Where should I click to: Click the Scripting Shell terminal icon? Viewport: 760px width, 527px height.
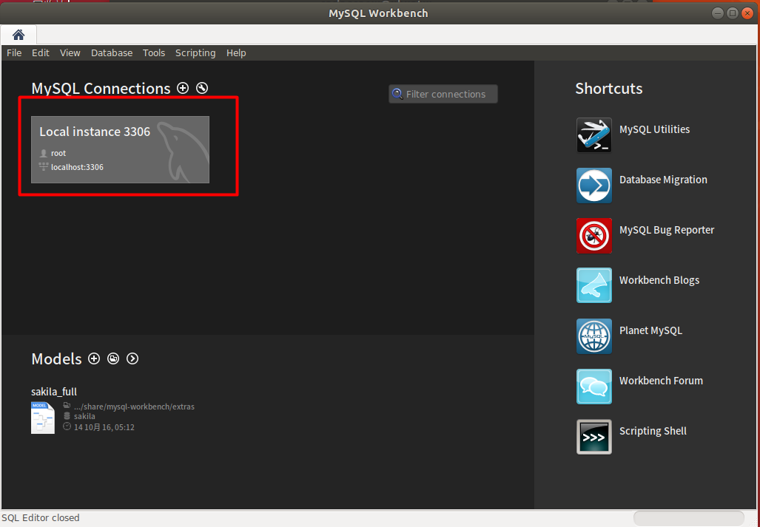tap(593, 437)
